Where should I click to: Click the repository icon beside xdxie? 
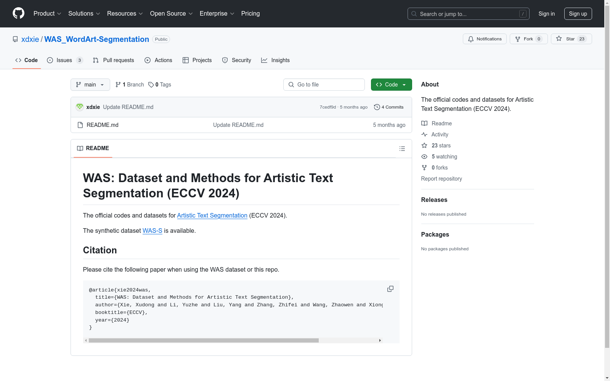coord(15,39)
